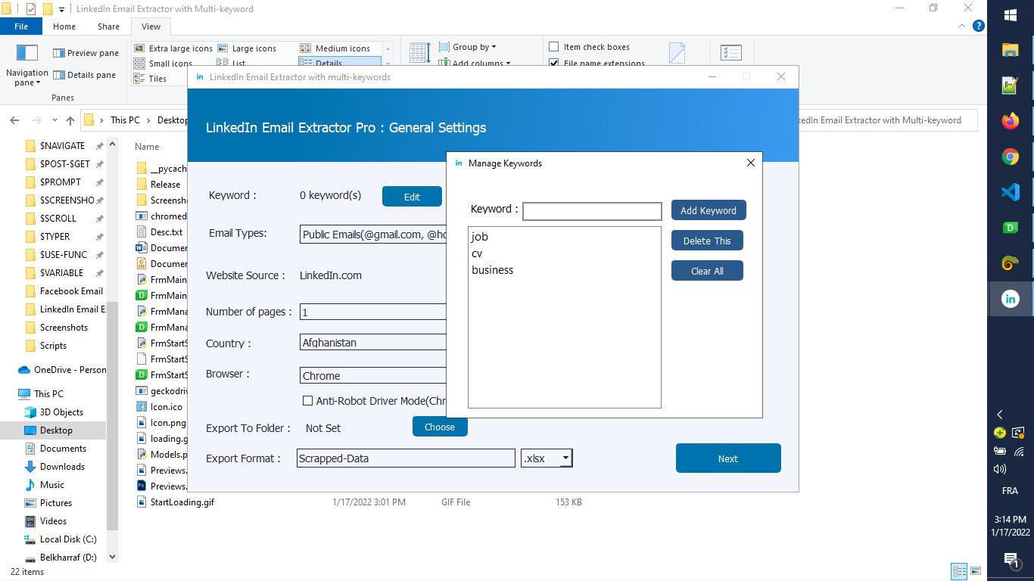This screenshot has width=1034, height=581.
Task: Switch to the Home ribbon tab
Action: (64, 26)
